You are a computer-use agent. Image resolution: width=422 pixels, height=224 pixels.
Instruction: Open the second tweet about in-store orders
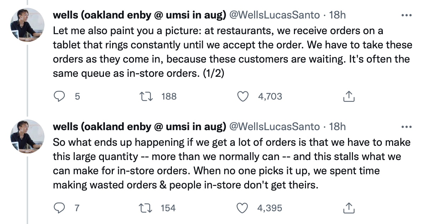[x=232, y=164]
